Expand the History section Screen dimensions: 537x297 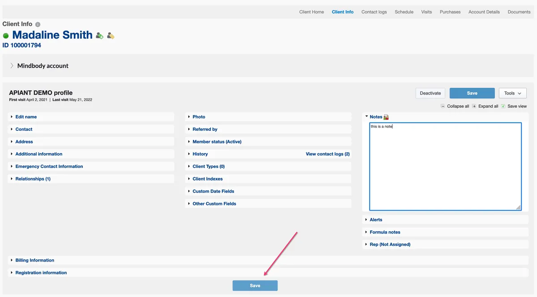(200, 154)
